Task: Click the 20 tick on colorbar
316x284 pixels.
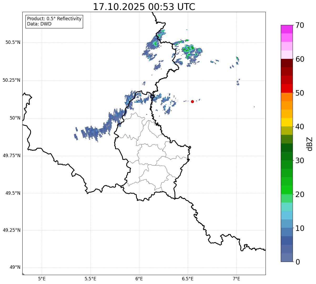Action: pos(300,194)
